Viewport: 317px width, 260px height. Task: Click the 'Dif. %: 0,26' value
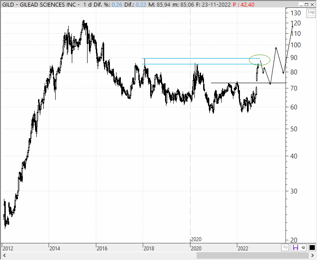[x=108, y=5]
